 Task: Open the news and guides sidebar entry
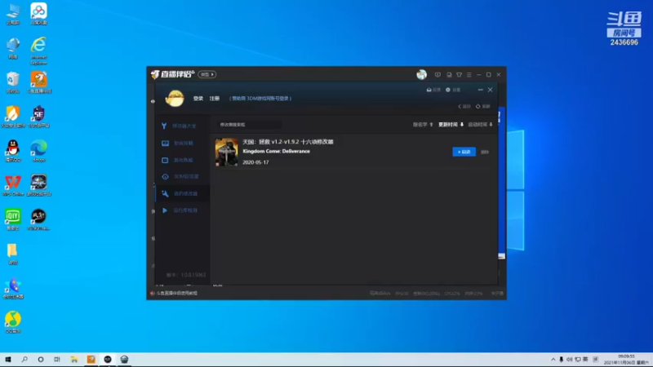point(179,144)
